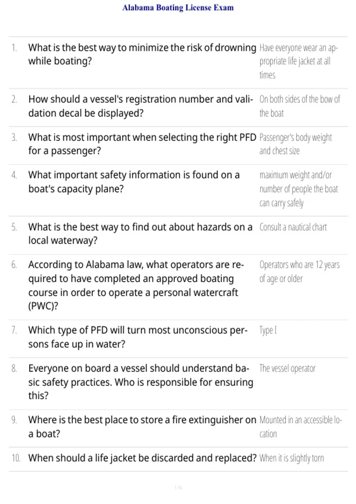Click the 'Type I' answer

coord(268,330)
